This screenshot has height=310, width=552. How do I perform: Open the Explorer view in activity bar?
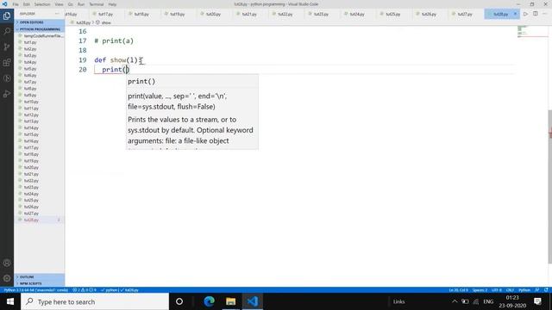click(x=7, y=15)
